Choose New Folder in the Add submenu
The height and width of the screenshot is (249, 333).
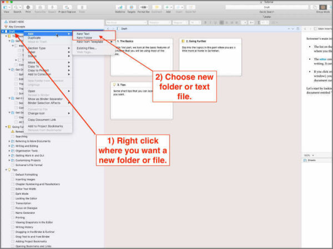click(84, 38)
